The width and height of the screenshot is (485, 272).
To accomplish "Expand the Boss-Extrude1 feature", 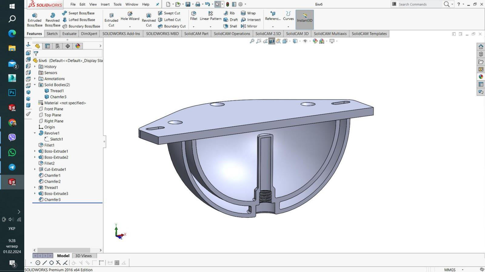I will (35, 151).
